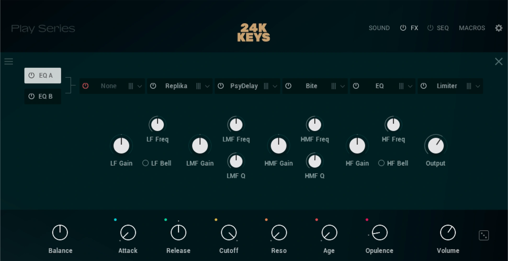Open the Bite preset list icon
Screen dimensions: 508x261
click(334, 86)
